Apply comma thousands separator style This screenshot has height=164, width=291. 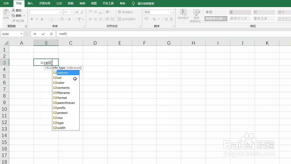159,19
